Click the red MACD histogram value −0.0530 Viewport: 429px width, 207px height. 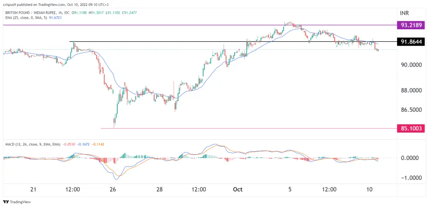68,144
